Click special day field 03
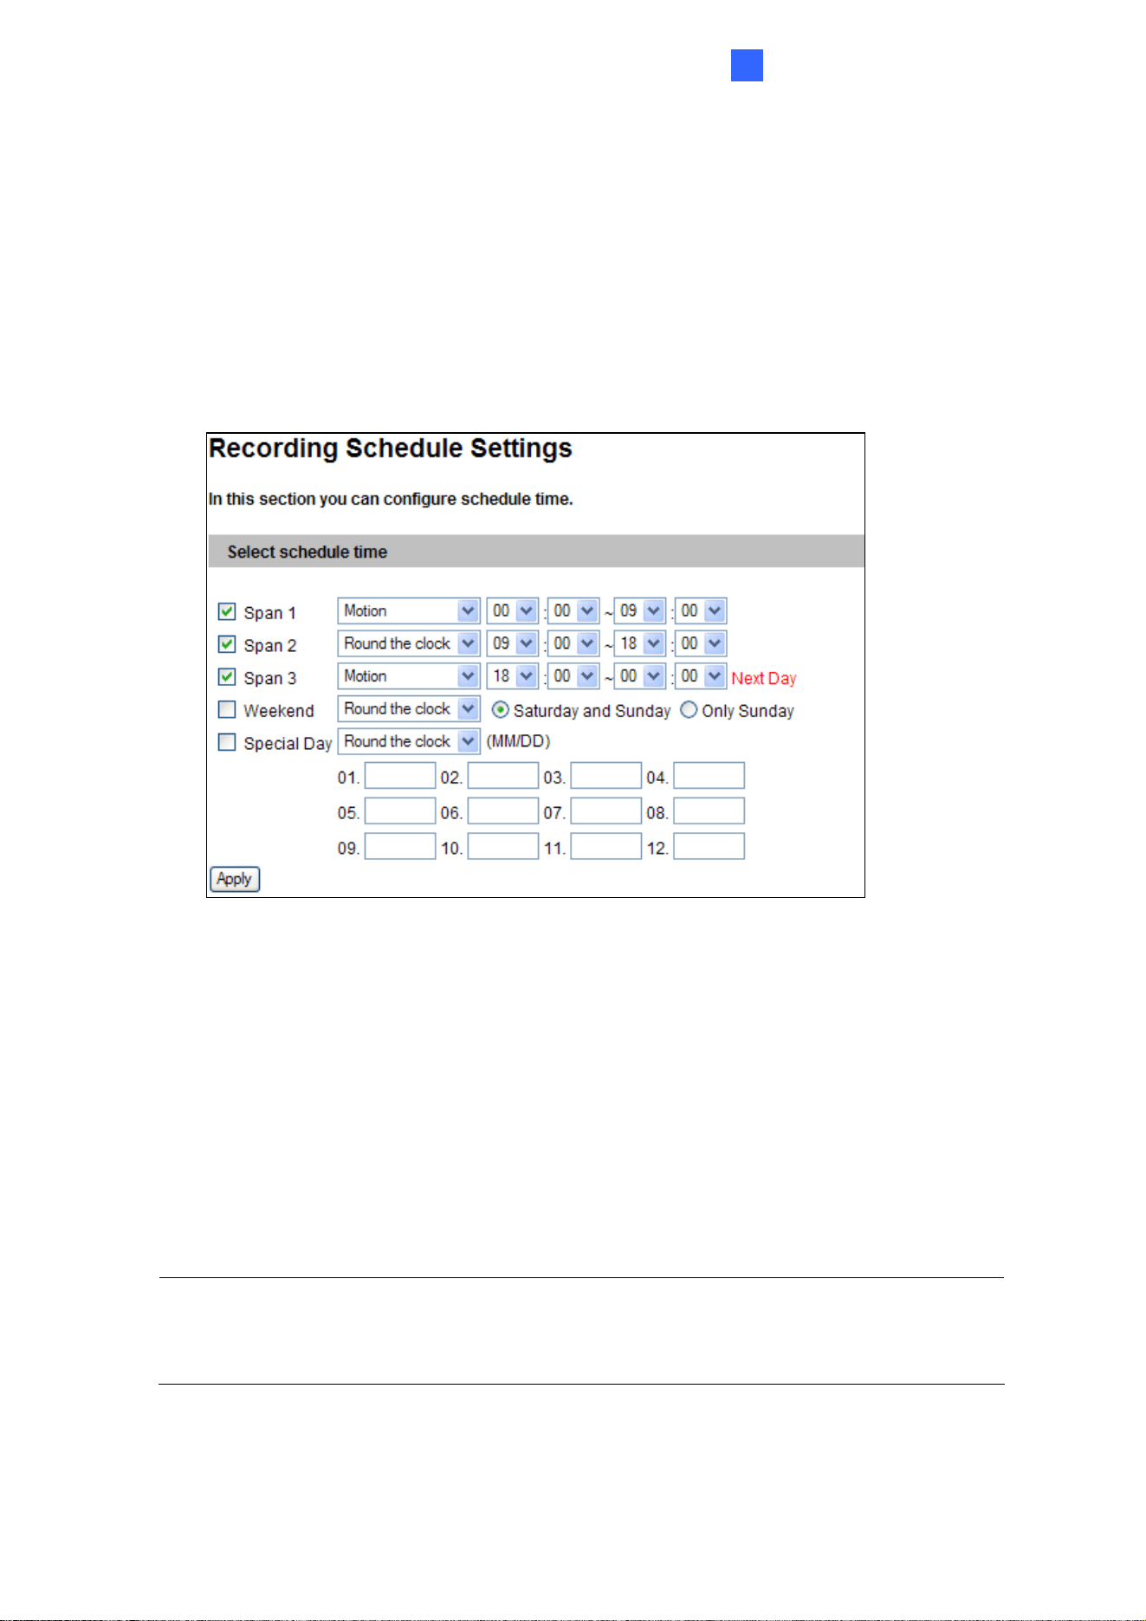The width and height of the screenshot is (1146, 1621). 606,775
